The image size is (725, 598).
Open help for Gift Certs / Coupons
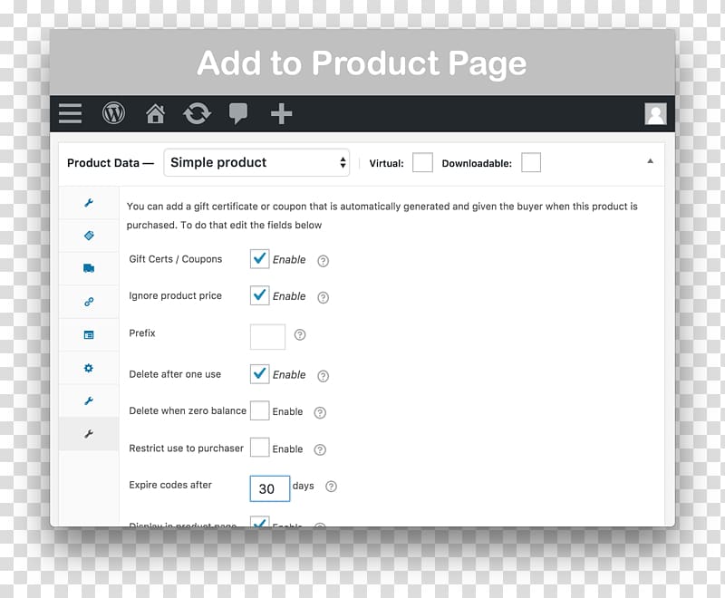[324, 261]
